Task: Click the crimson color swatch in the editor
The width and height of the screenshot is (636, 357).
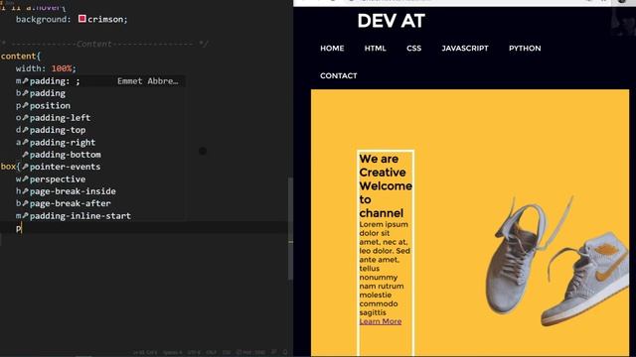Action: (x=81, y=19)
